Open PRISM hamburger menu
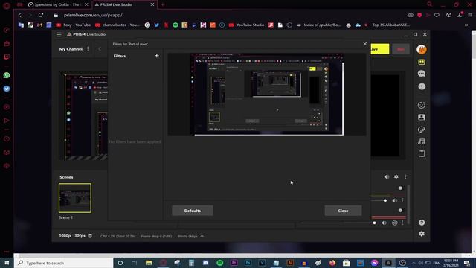476x268 pixels. pyautogui.click(x=59, y=34)
